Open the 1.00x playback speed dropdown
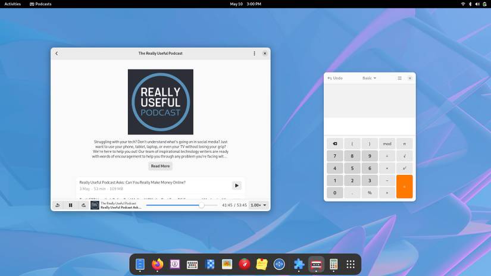Image resolution: width=491 pixels, height=276 pixels. (x=258, y=205)
